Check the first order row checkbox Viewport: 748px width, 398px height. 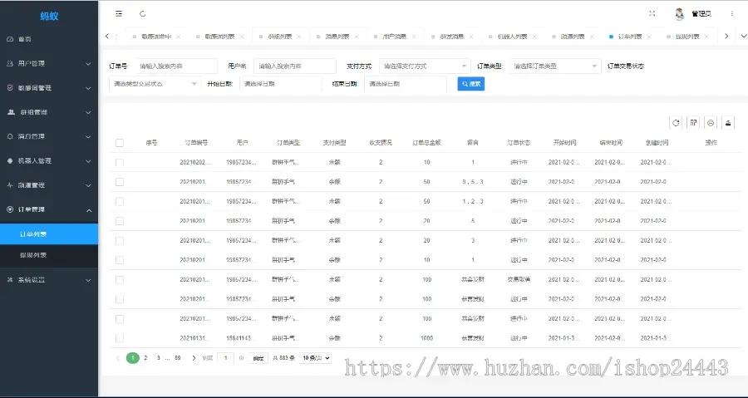tap(120, 163)
